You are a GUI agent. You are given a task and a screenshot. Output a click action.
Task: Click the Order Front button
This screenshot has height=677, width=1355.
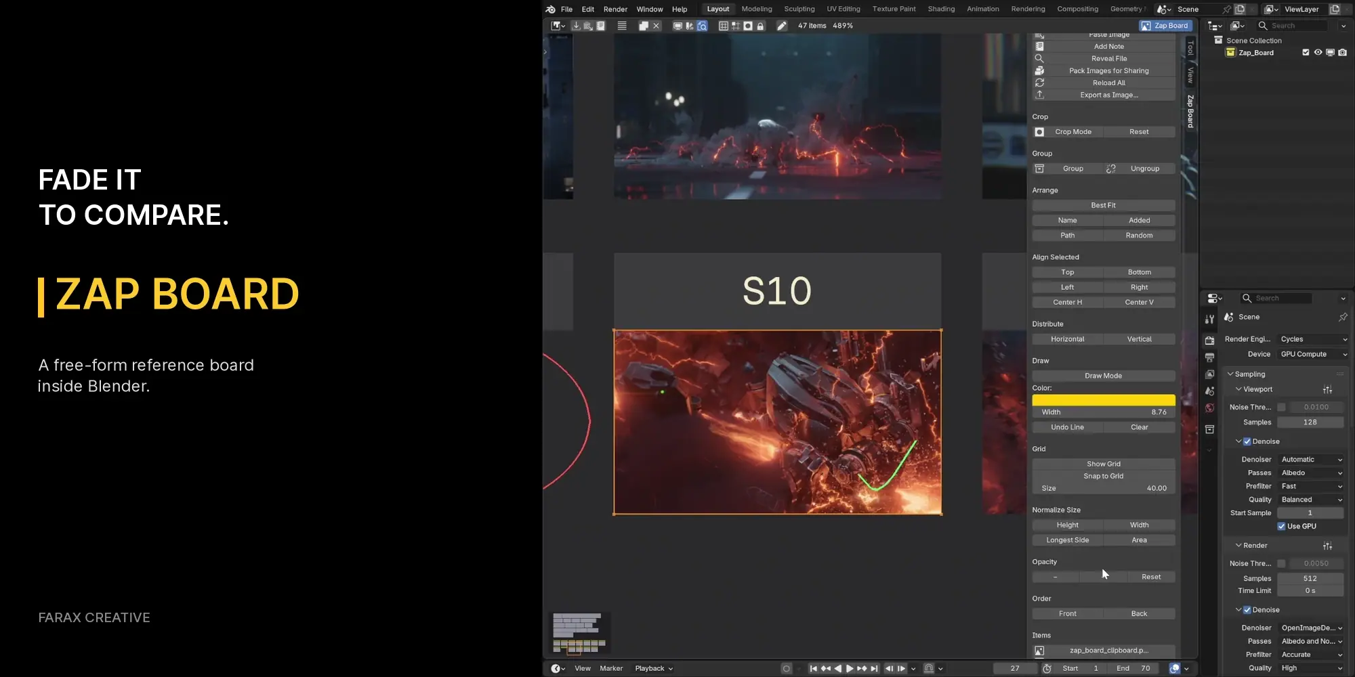1068,613
